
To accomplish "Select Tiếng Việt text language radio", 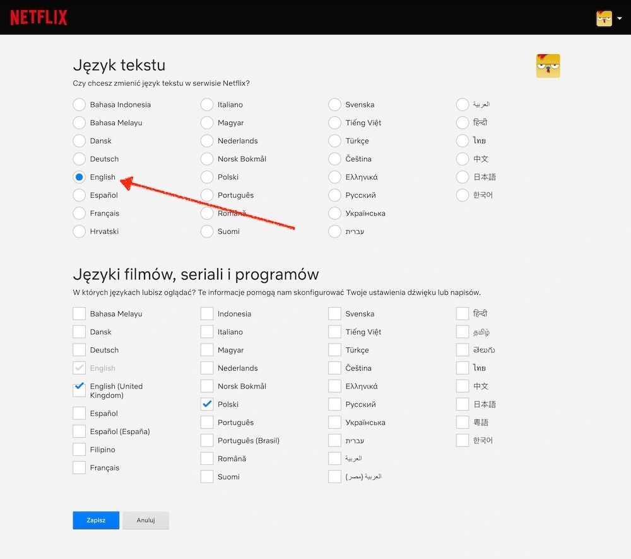I will (334, 123).
